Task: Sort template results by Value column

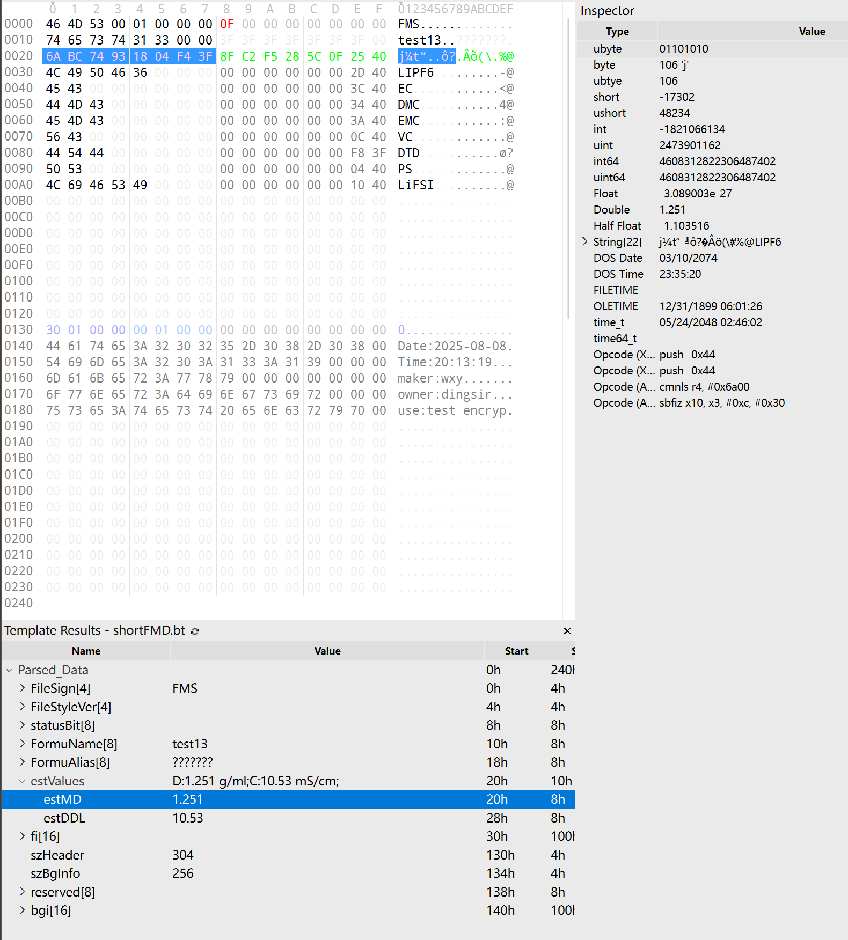Action: tap(327, 651)
